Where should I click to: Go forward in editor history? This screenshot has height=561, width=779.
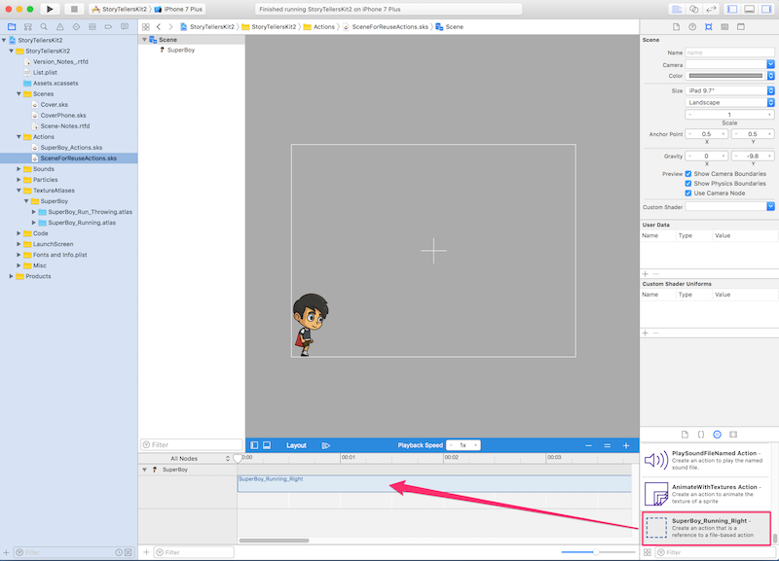(170, 27)
